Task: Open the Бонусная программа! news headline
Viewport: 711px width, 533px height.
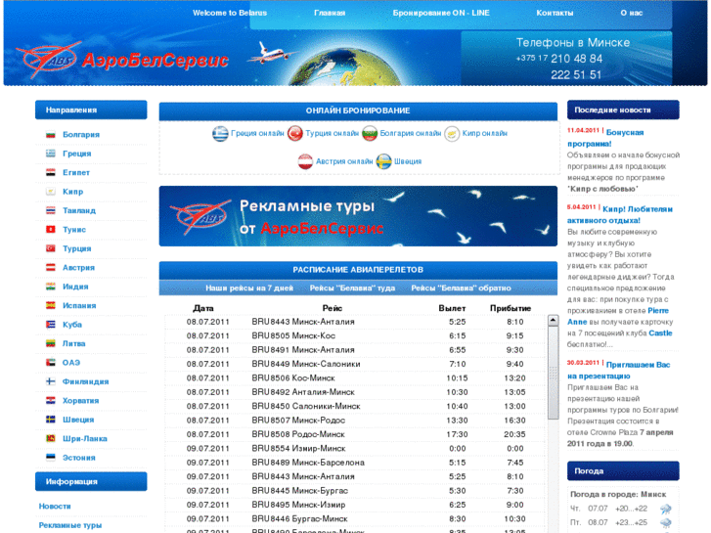Action: tap(605, 138)
